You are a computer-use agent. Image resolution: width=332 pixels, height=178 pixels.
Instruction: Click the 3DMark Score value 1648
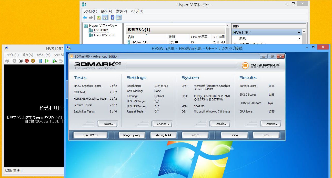click(271, 86)
